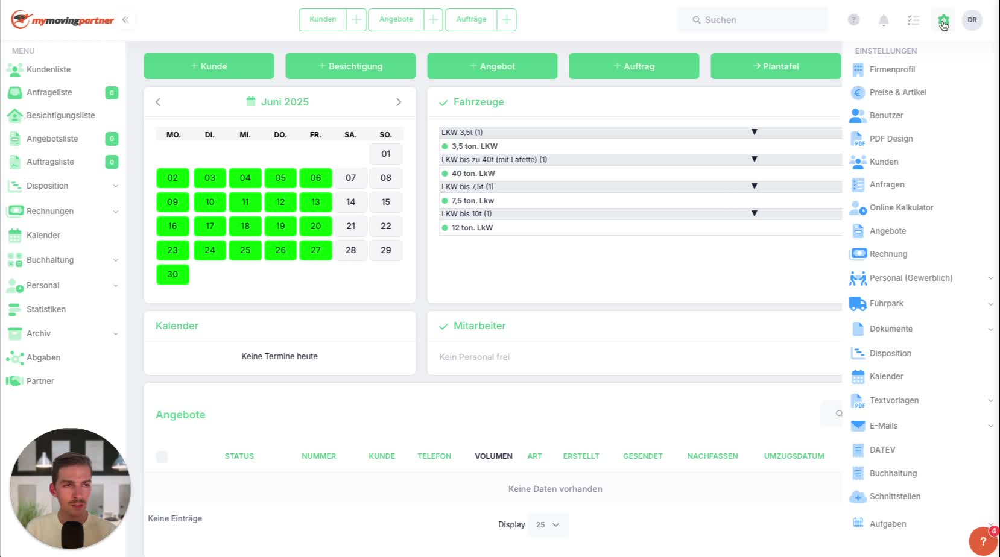1000x557 pixels.
Task: Sort Angebote table by UMZUGSDATUM column
Action: coord(794,456)
